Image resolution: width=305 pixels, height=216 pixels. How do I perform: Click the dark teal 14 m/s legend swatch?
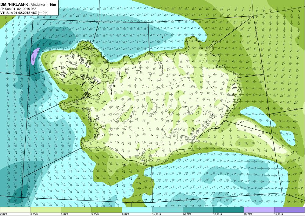(x=228, y=210)
